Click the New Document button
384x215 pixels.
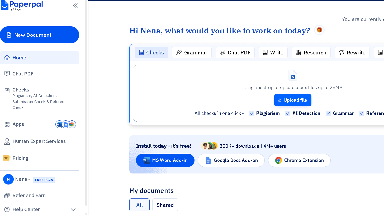[x=40, y=35]
